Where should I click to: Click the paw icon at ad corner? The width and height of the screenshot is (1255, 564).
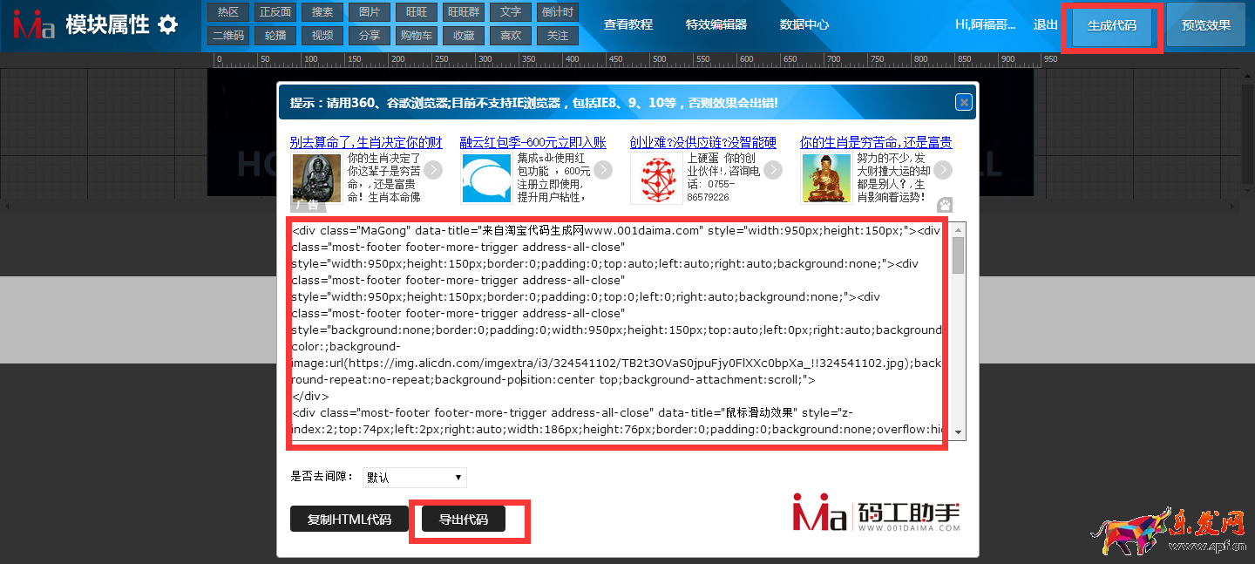coord(945,204)
